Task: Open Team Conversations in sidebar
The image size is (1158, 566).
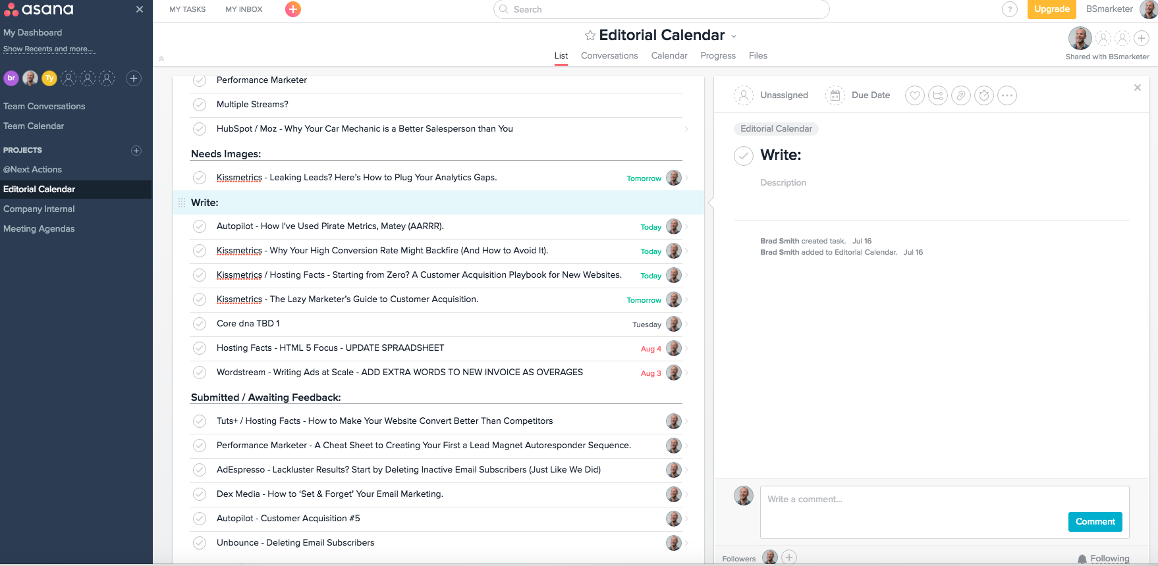Action: pos(44,107)
